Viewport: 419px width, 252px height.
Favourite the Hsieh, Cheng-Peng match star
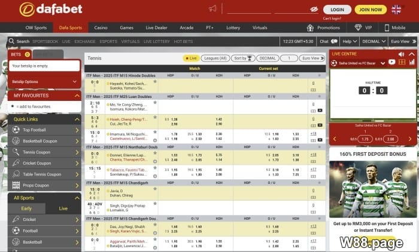point(155,117)
